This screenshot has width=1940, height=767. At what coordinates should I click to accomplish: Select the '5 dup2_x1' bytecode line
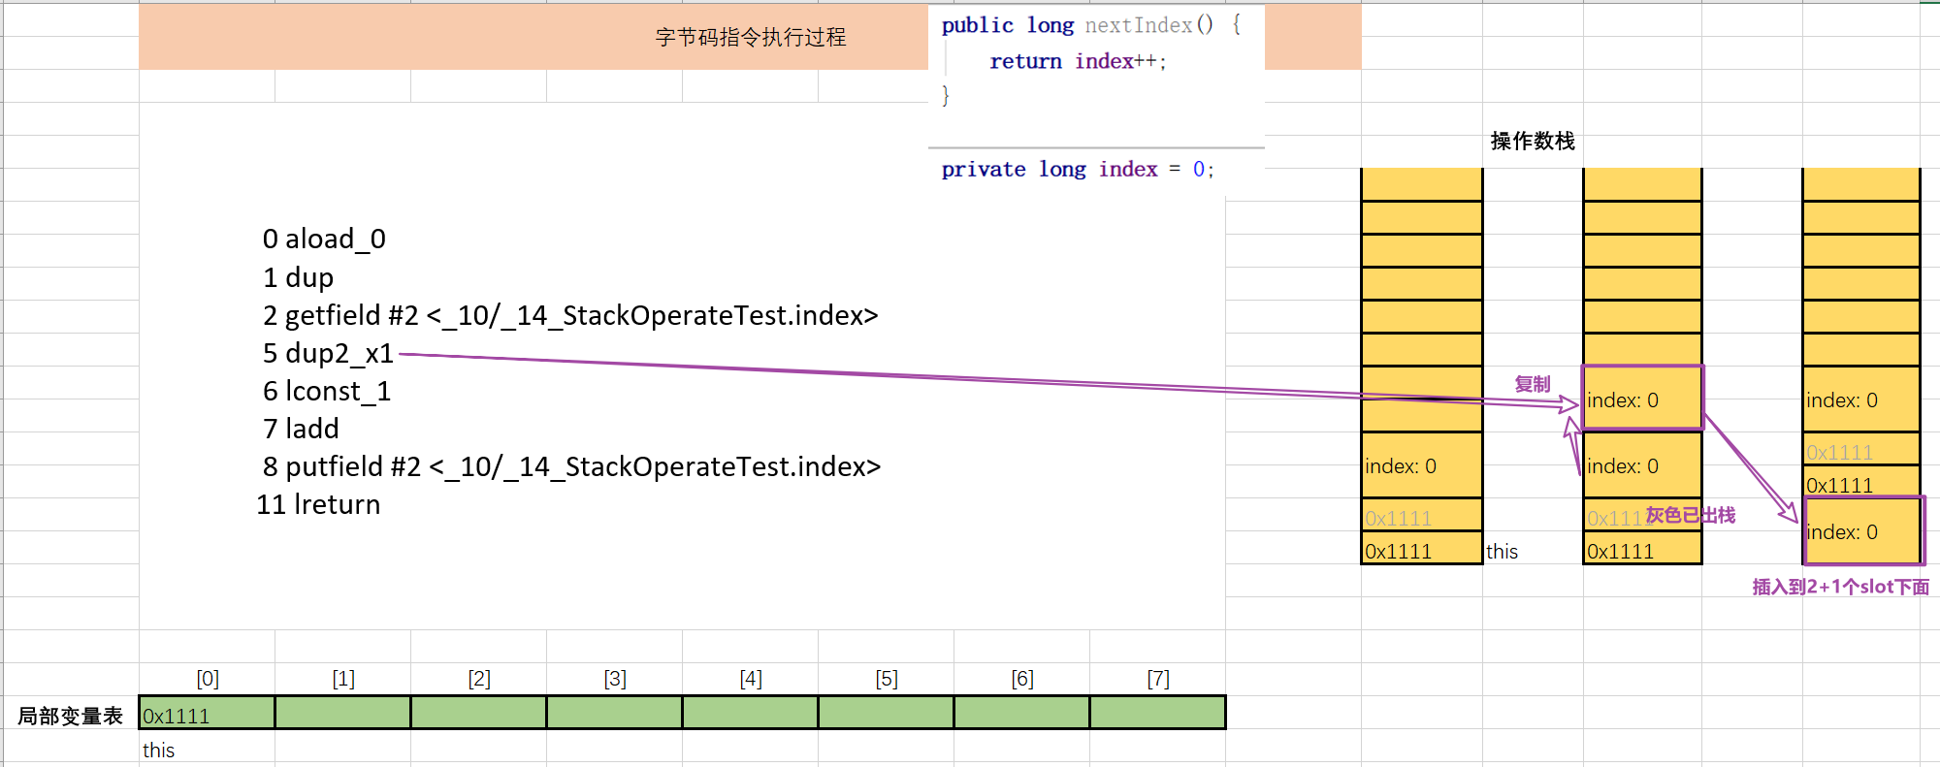328,353
